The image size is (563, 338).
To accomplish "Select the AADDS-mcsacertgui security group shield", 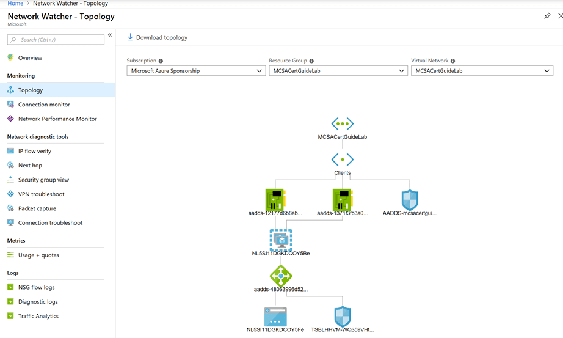I will click(409, 200).
